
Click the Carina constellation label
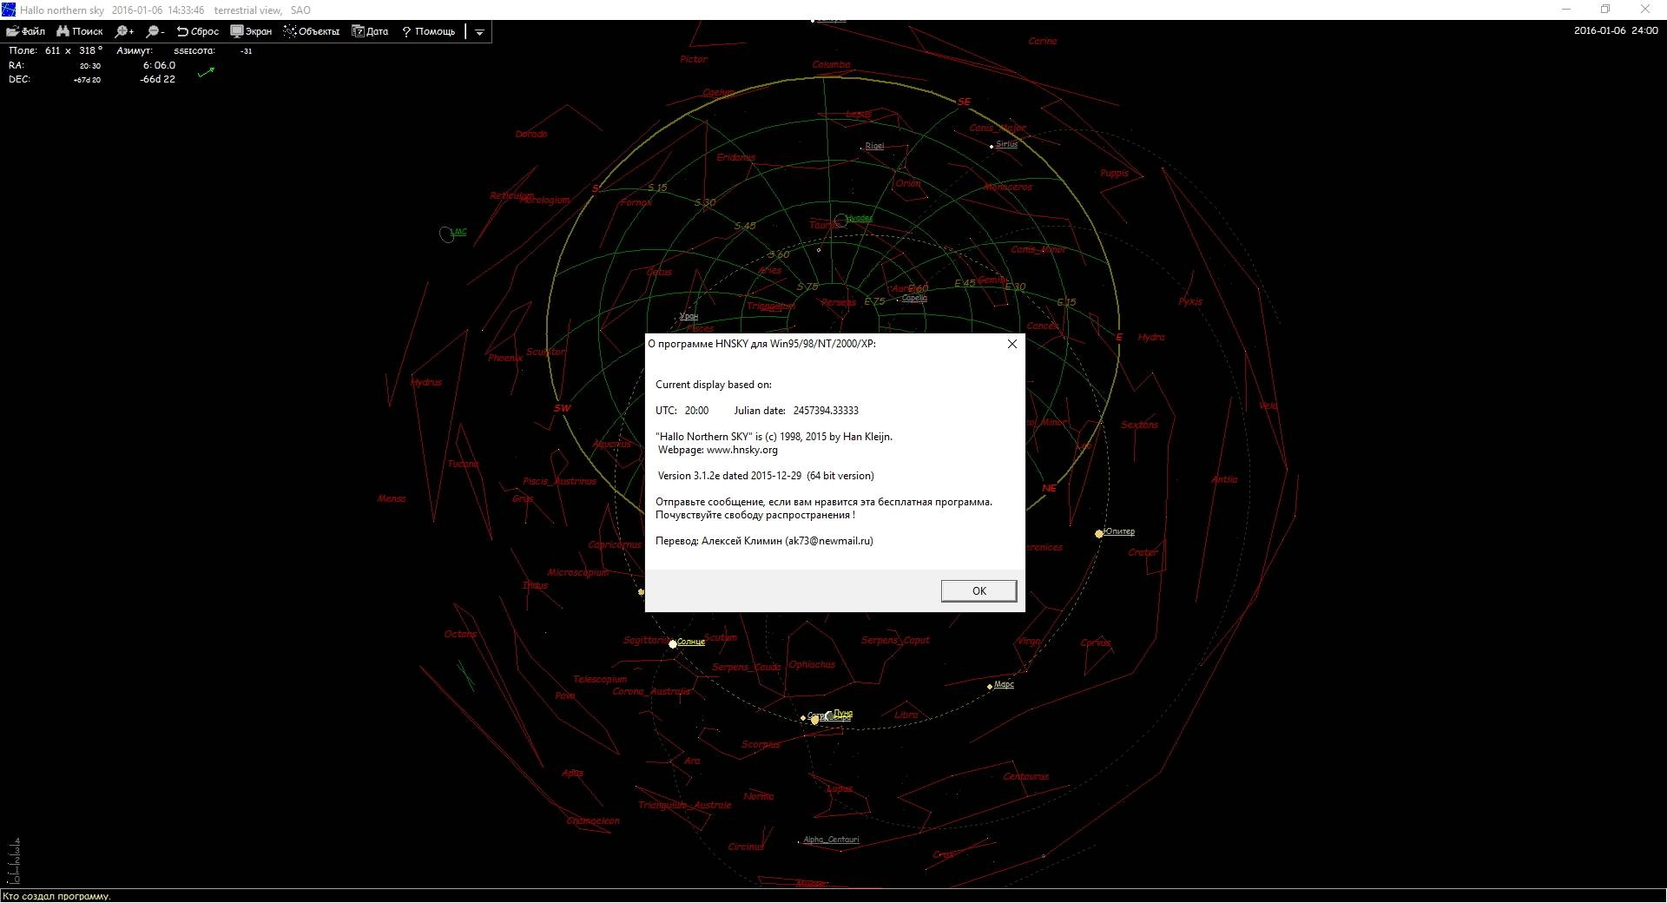pyautogui.click(x=1043, y=42)
